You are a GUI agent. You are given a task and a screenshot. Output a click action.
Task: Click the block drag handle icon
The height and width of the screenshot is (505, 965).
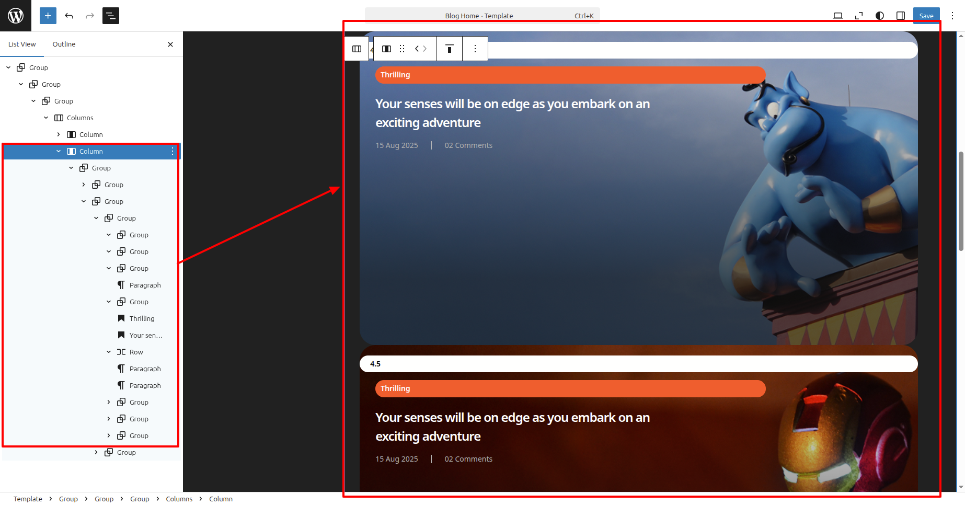pos(402,49)
